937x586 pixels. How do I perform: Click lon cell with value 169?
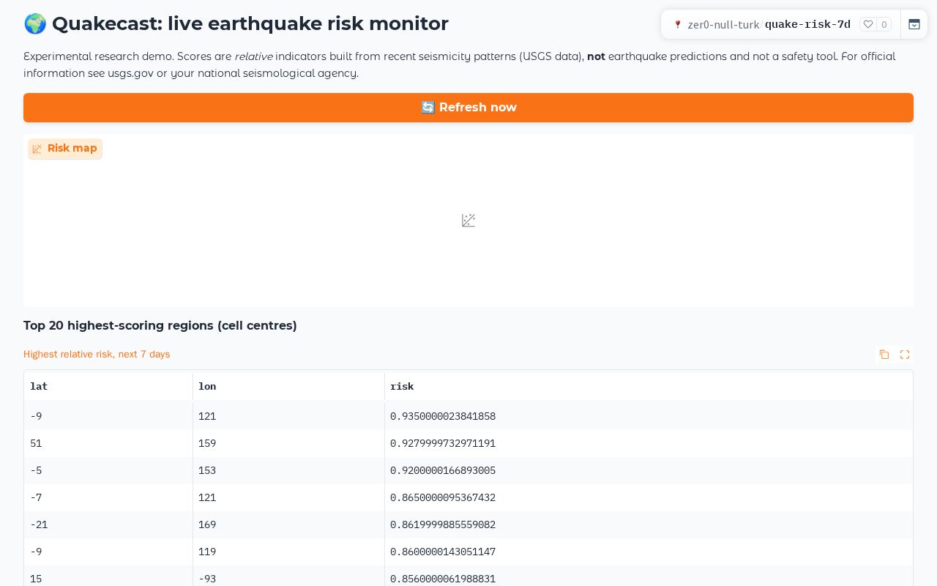coord(288,524)
